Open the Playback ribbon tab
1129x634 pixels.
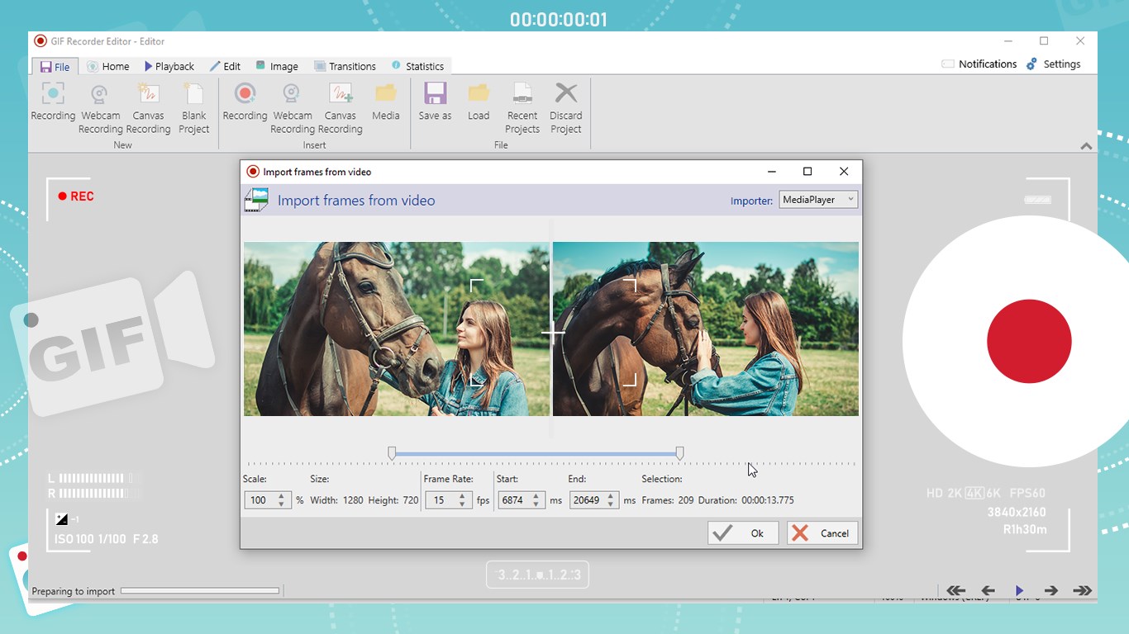click(169, 67)
